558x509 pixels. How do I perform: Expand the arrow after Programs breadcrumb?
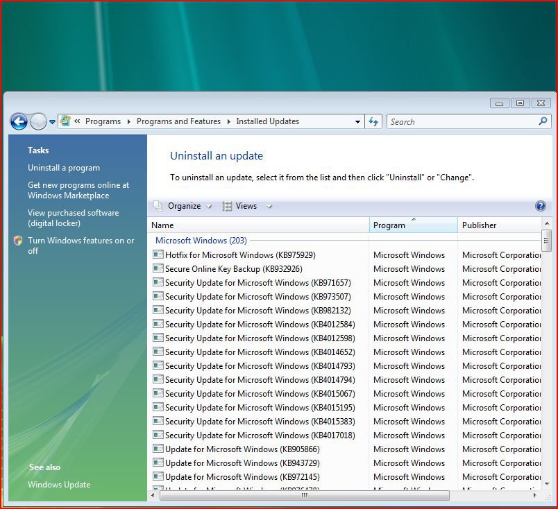pos(129,121)
